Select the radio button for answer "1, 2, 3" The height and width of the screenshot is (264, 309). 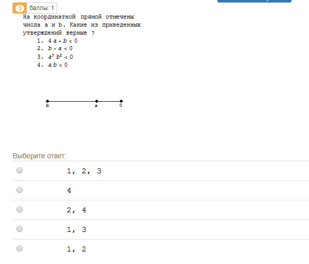click(x=20, y=170)
